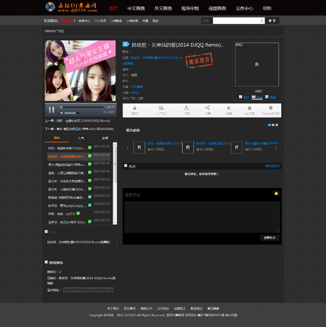The height and width of the screenshot is (327, 326).
Task: Select third related songs page dot
Action: [276, 125]
